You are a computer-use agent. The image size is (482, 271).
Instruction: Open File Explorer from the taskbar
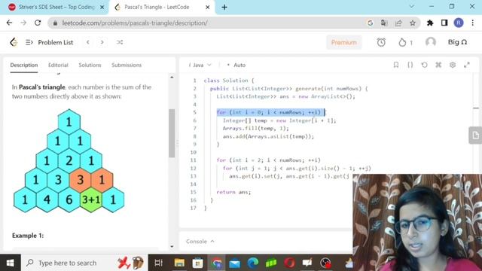179,263
